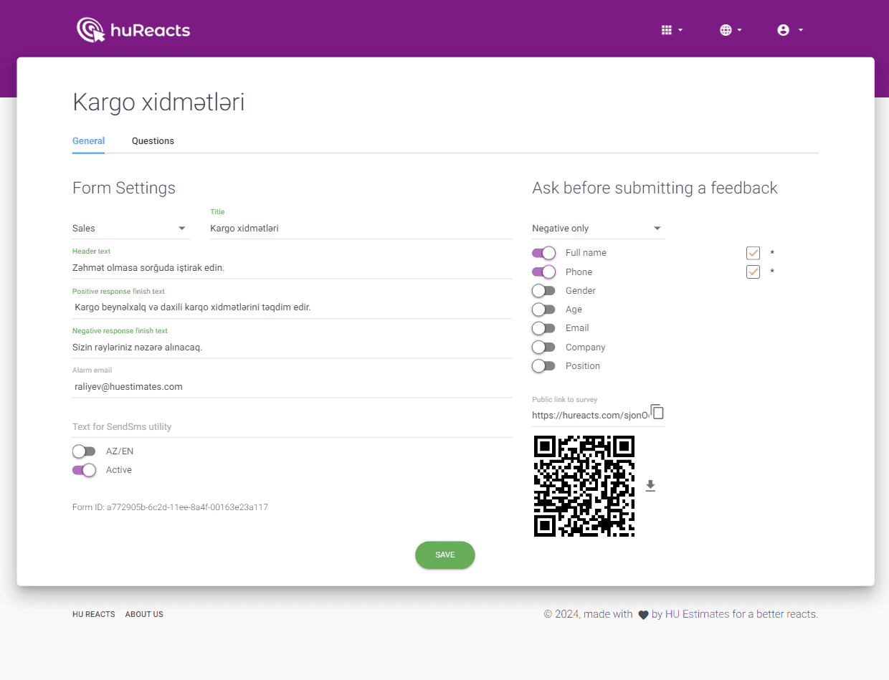Screen dimensions: 889x680
Task: Click the Form Settings heading
Action: (124, 188)
